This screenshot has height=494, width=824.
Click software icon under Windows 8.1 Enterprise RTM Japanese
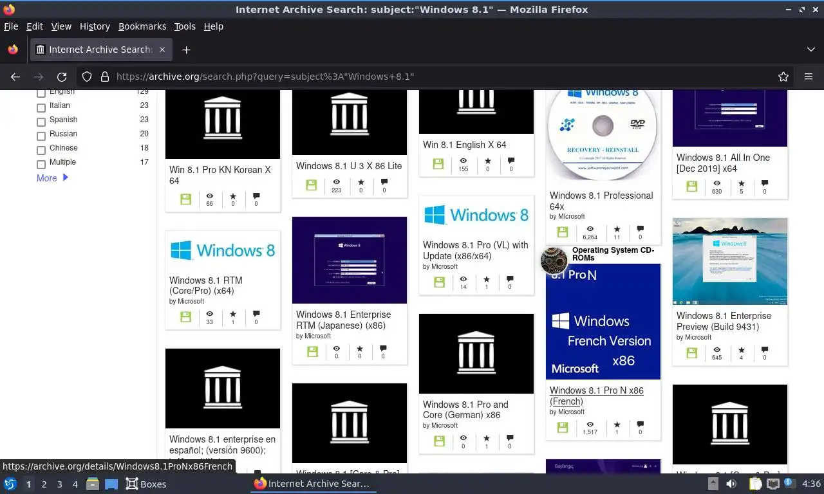click(x=312, y=351)
